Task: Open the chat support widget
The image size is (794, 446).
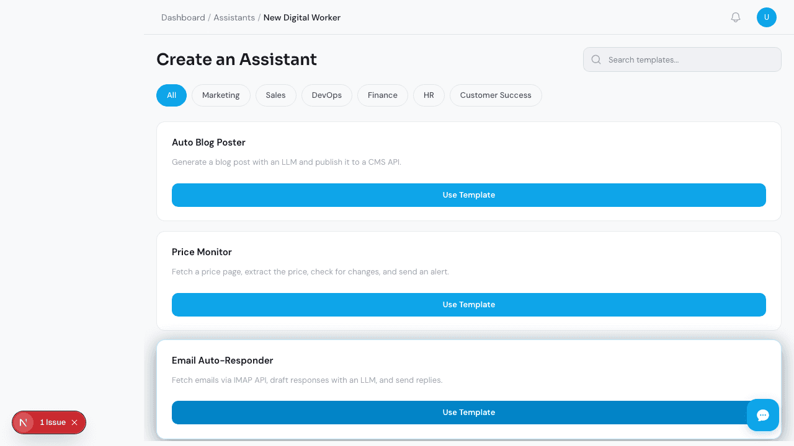Action: coord(762,415)
